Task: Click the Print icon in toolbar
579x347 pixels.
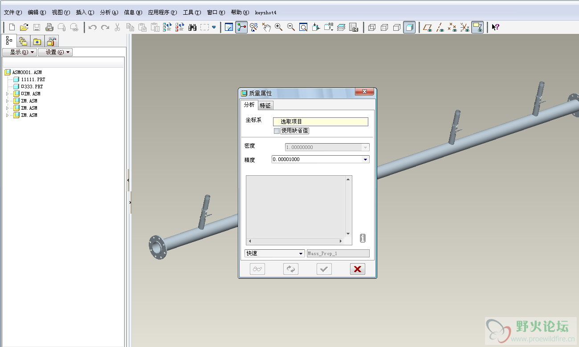Action: coord(49,27)
